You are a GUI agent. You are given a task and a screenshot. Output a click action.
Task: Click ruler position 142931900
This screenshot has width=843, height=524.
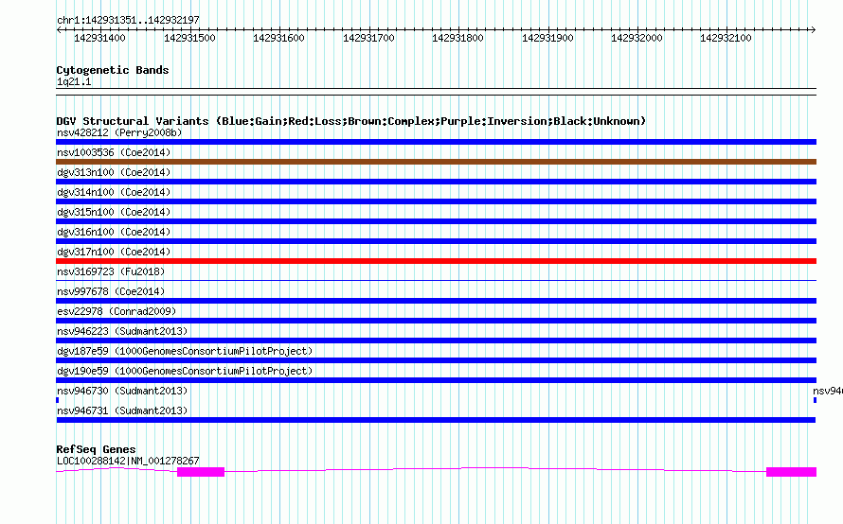point(547,38)
